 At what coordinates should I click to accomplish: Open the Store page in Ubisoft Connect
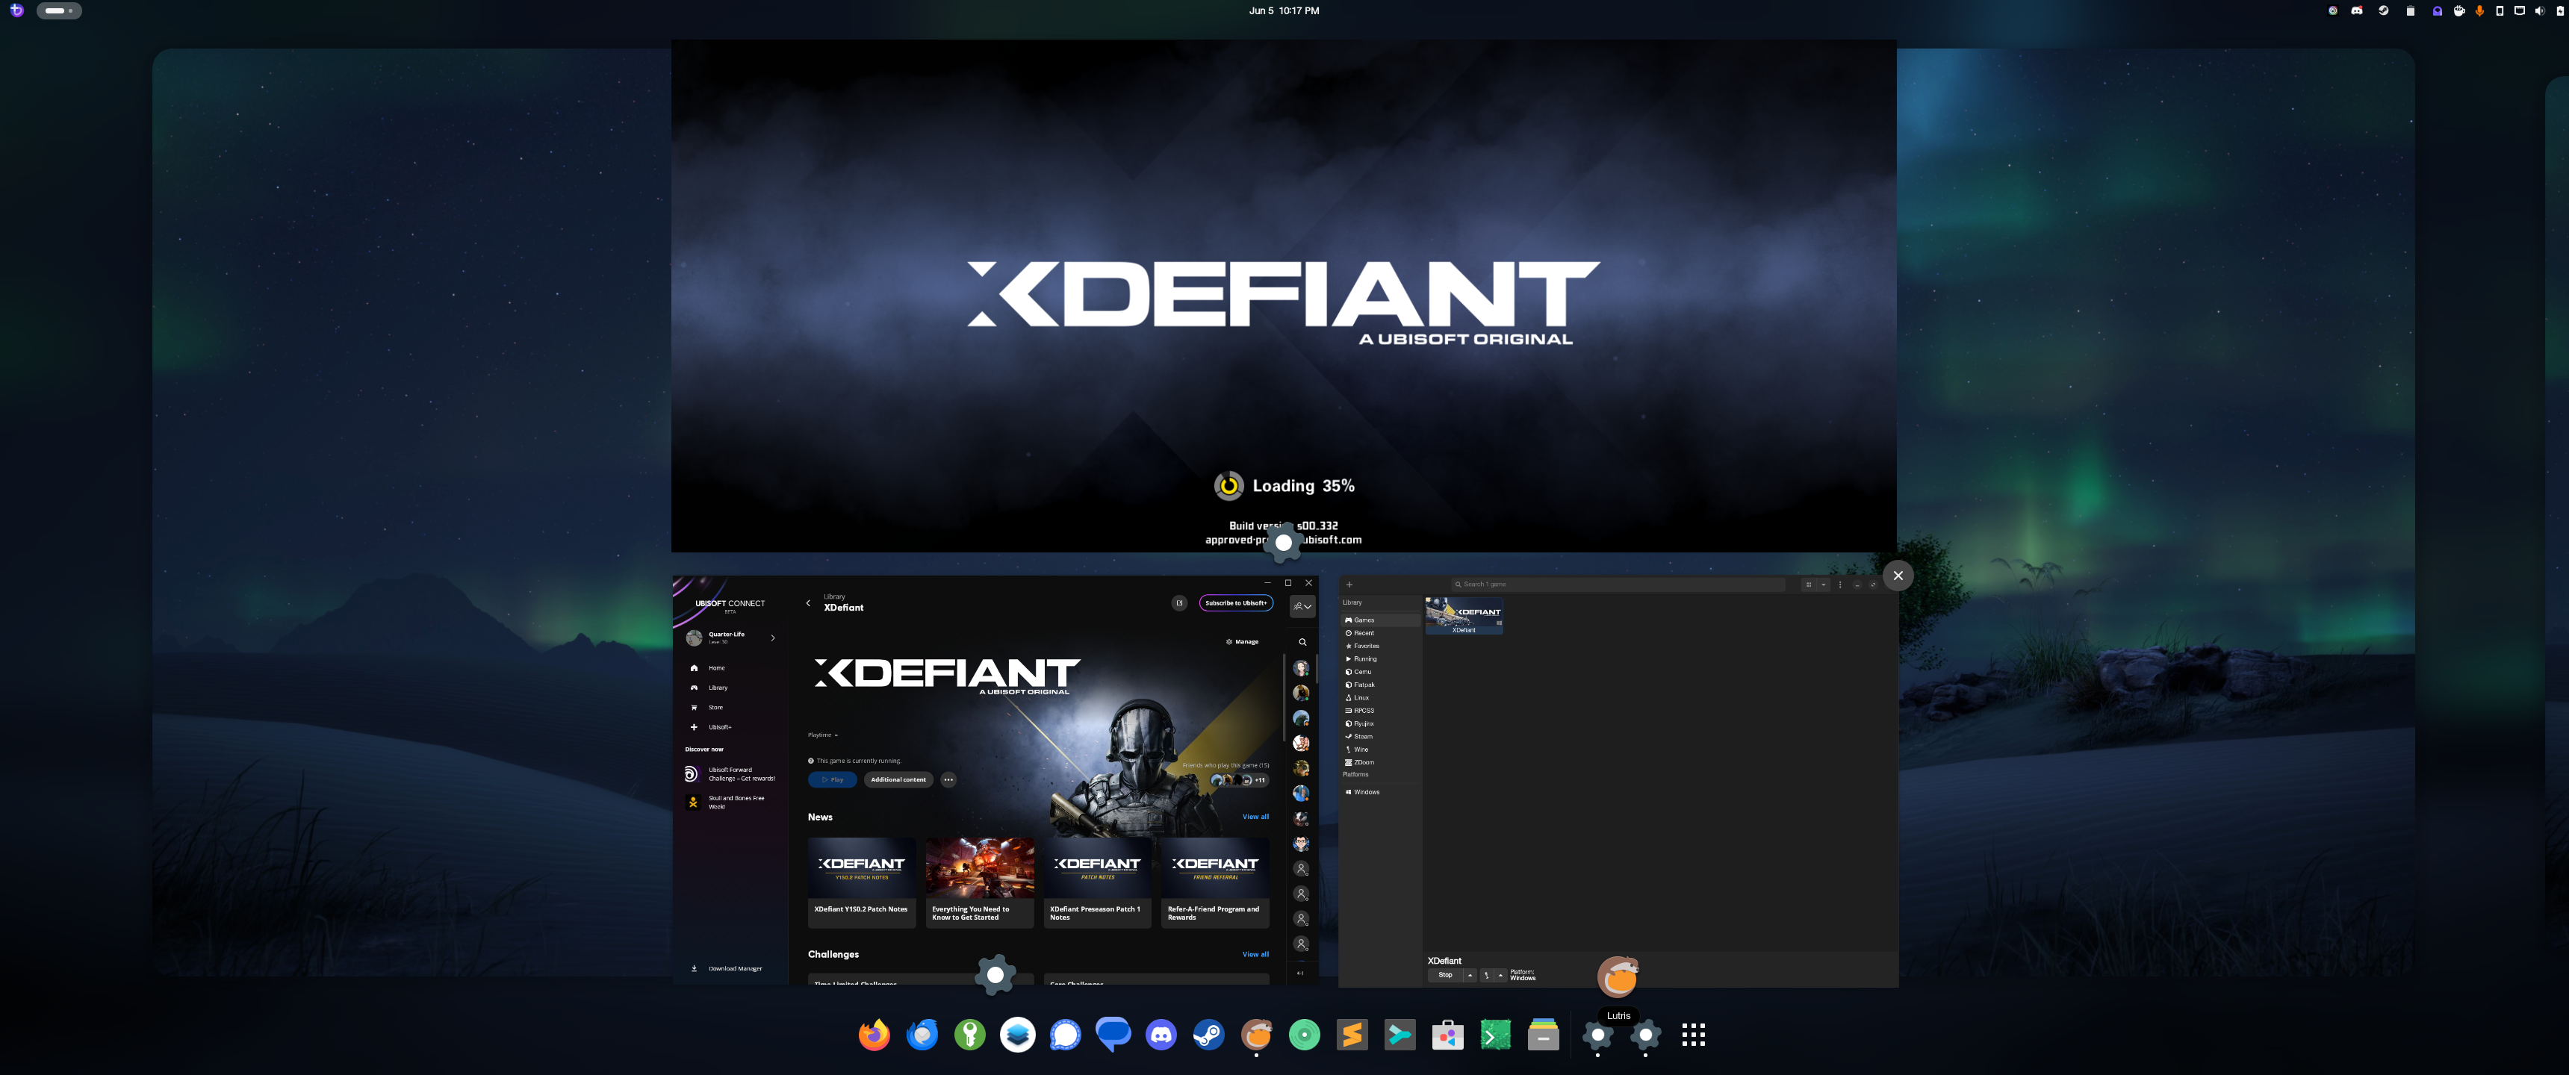coord(715,707)
